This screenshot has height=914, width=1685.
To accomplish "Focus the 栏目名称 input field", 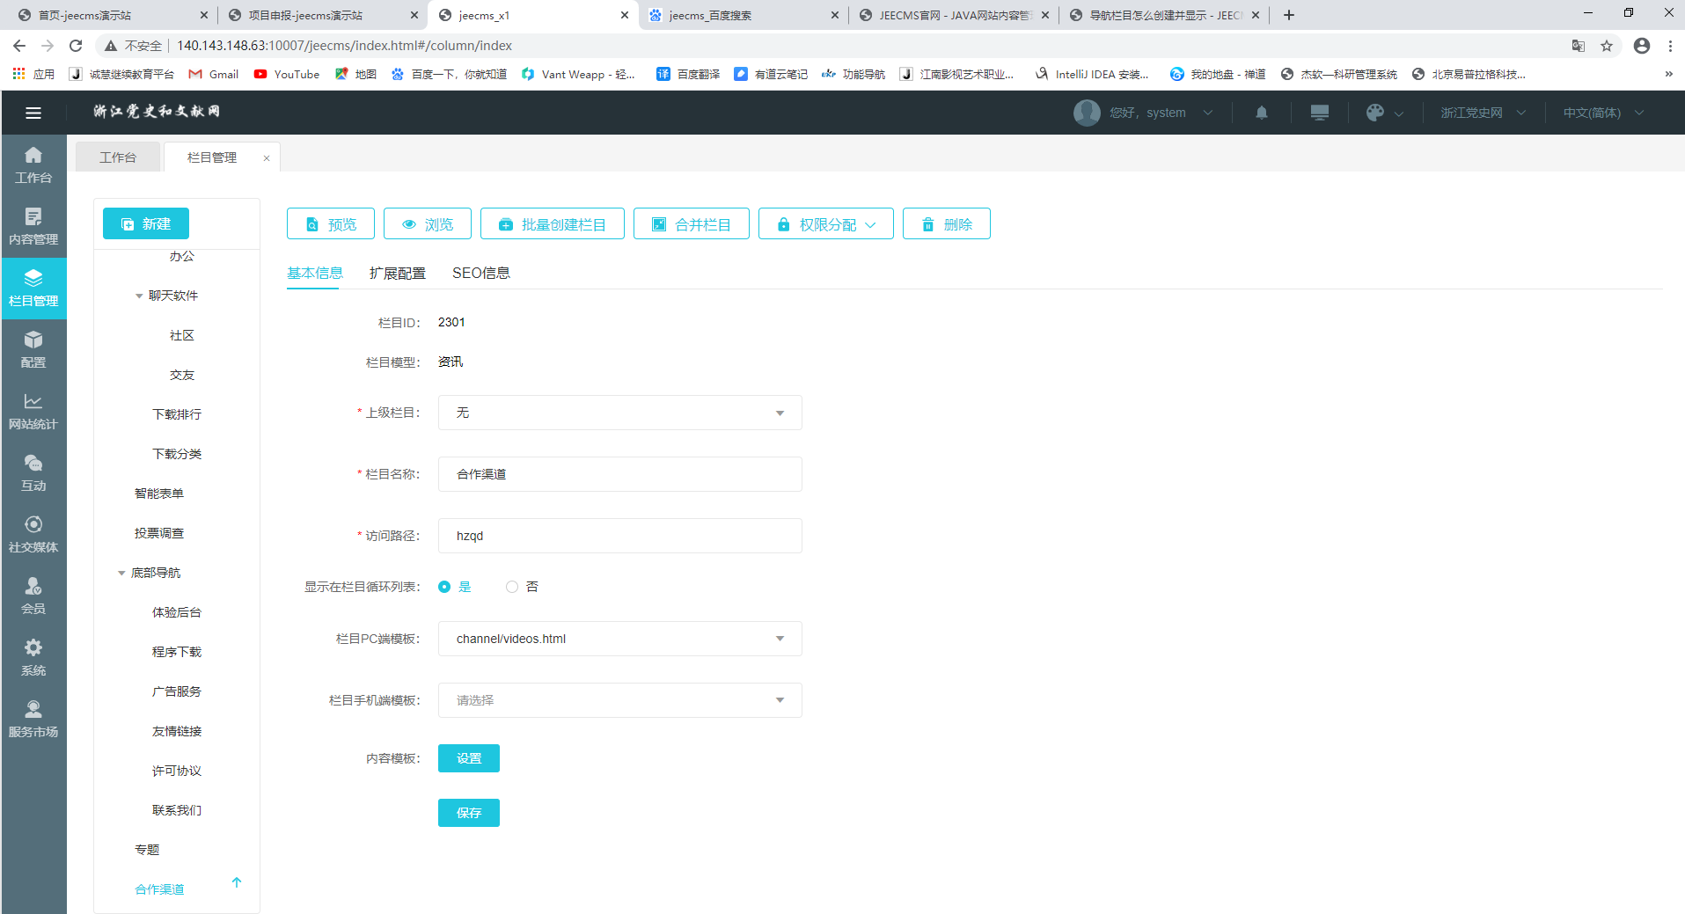I will (619, 474).
